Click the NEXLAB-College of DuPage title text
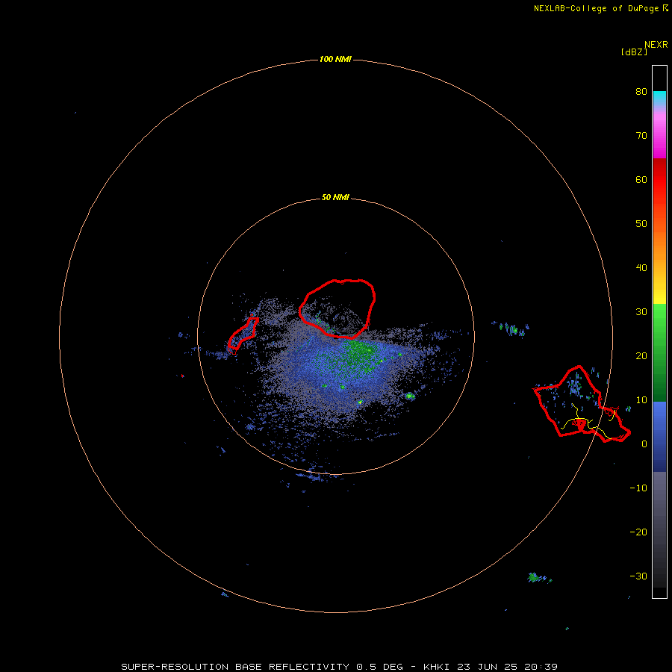The width and height of the screenshot is (672, 672). pos(600,8)
